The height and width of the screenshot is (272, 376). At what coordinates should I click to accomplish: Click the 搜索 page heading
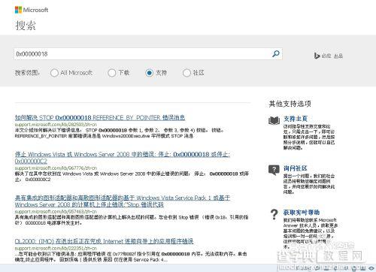tap(26, 26)
